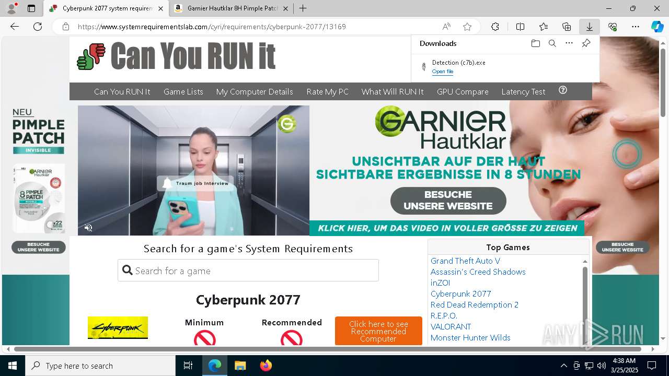This screenshot has width=669, height=376.
Task: Click Recommended Computer orange button
Action: pos(378,331)
